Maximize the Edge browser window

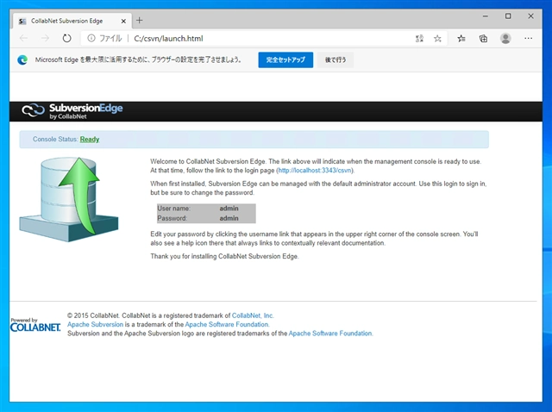tap(508, 16)
